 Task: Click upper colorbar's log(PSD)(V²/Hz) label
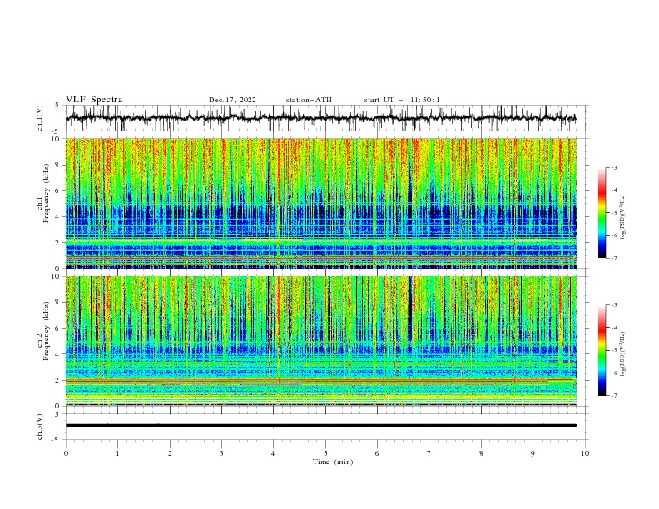(622, 217)
